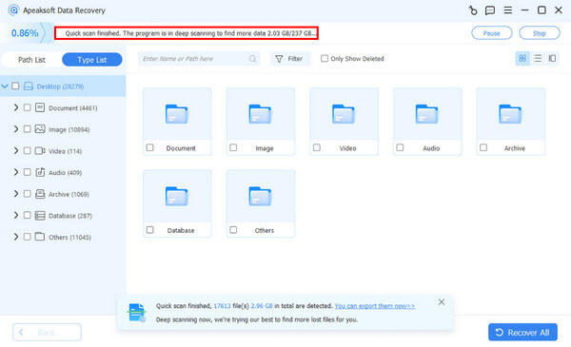The image size is (571, 347).
Task: Switch to the Path List tab
Action: [31, 60]
